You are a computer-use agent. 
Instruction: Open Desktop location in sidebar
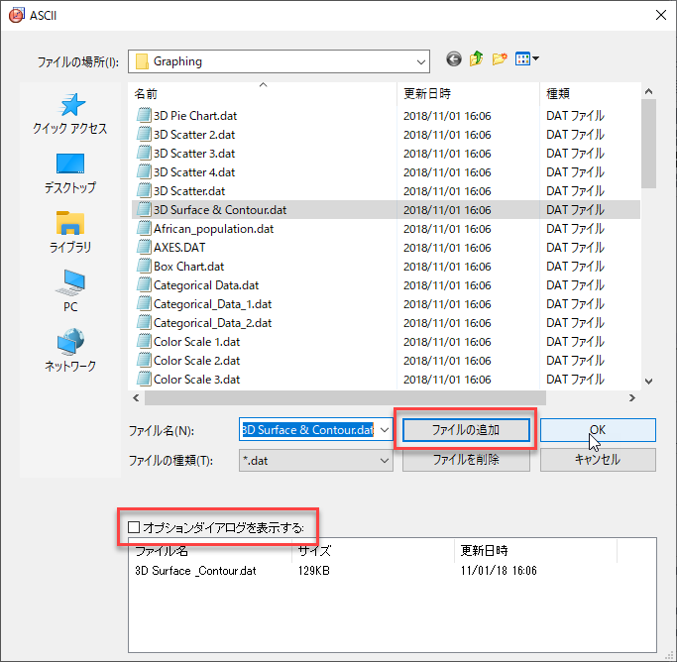tap(70, 173)
